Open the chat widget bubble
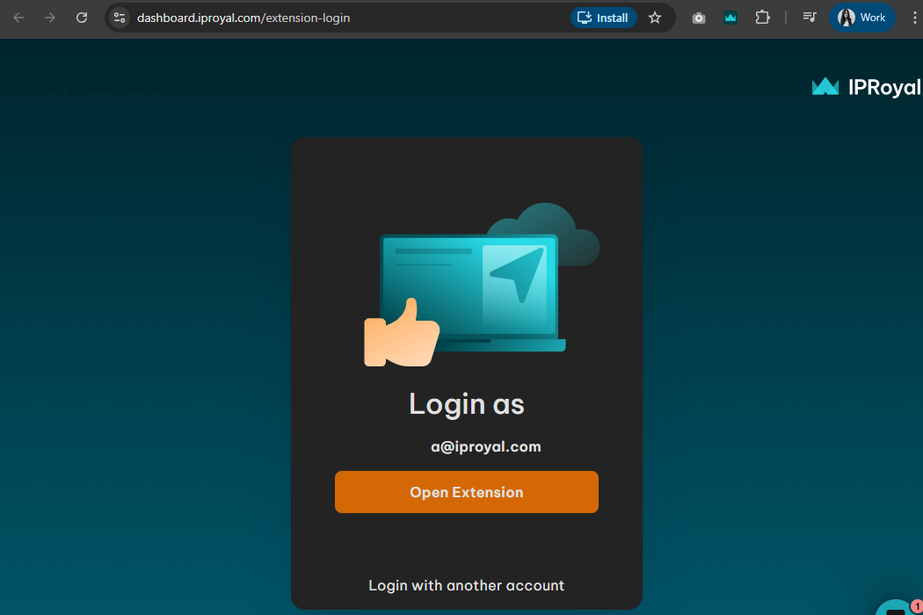 pyautogui.click(x=897, y=606)
